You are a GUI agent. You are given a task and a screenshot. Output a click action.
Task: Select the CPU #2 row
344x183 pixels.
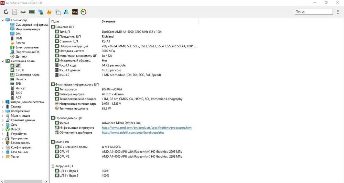124,157
